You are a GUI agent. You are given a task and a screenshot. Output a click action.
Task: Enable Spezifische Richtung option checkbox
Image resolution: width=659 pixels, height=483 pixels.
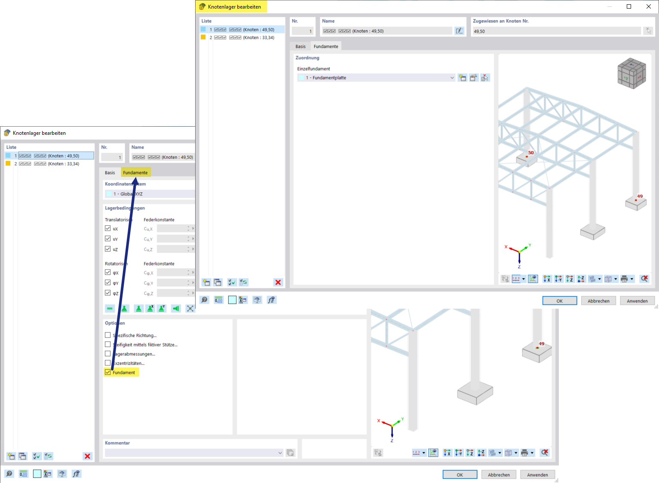coord(108,335)
